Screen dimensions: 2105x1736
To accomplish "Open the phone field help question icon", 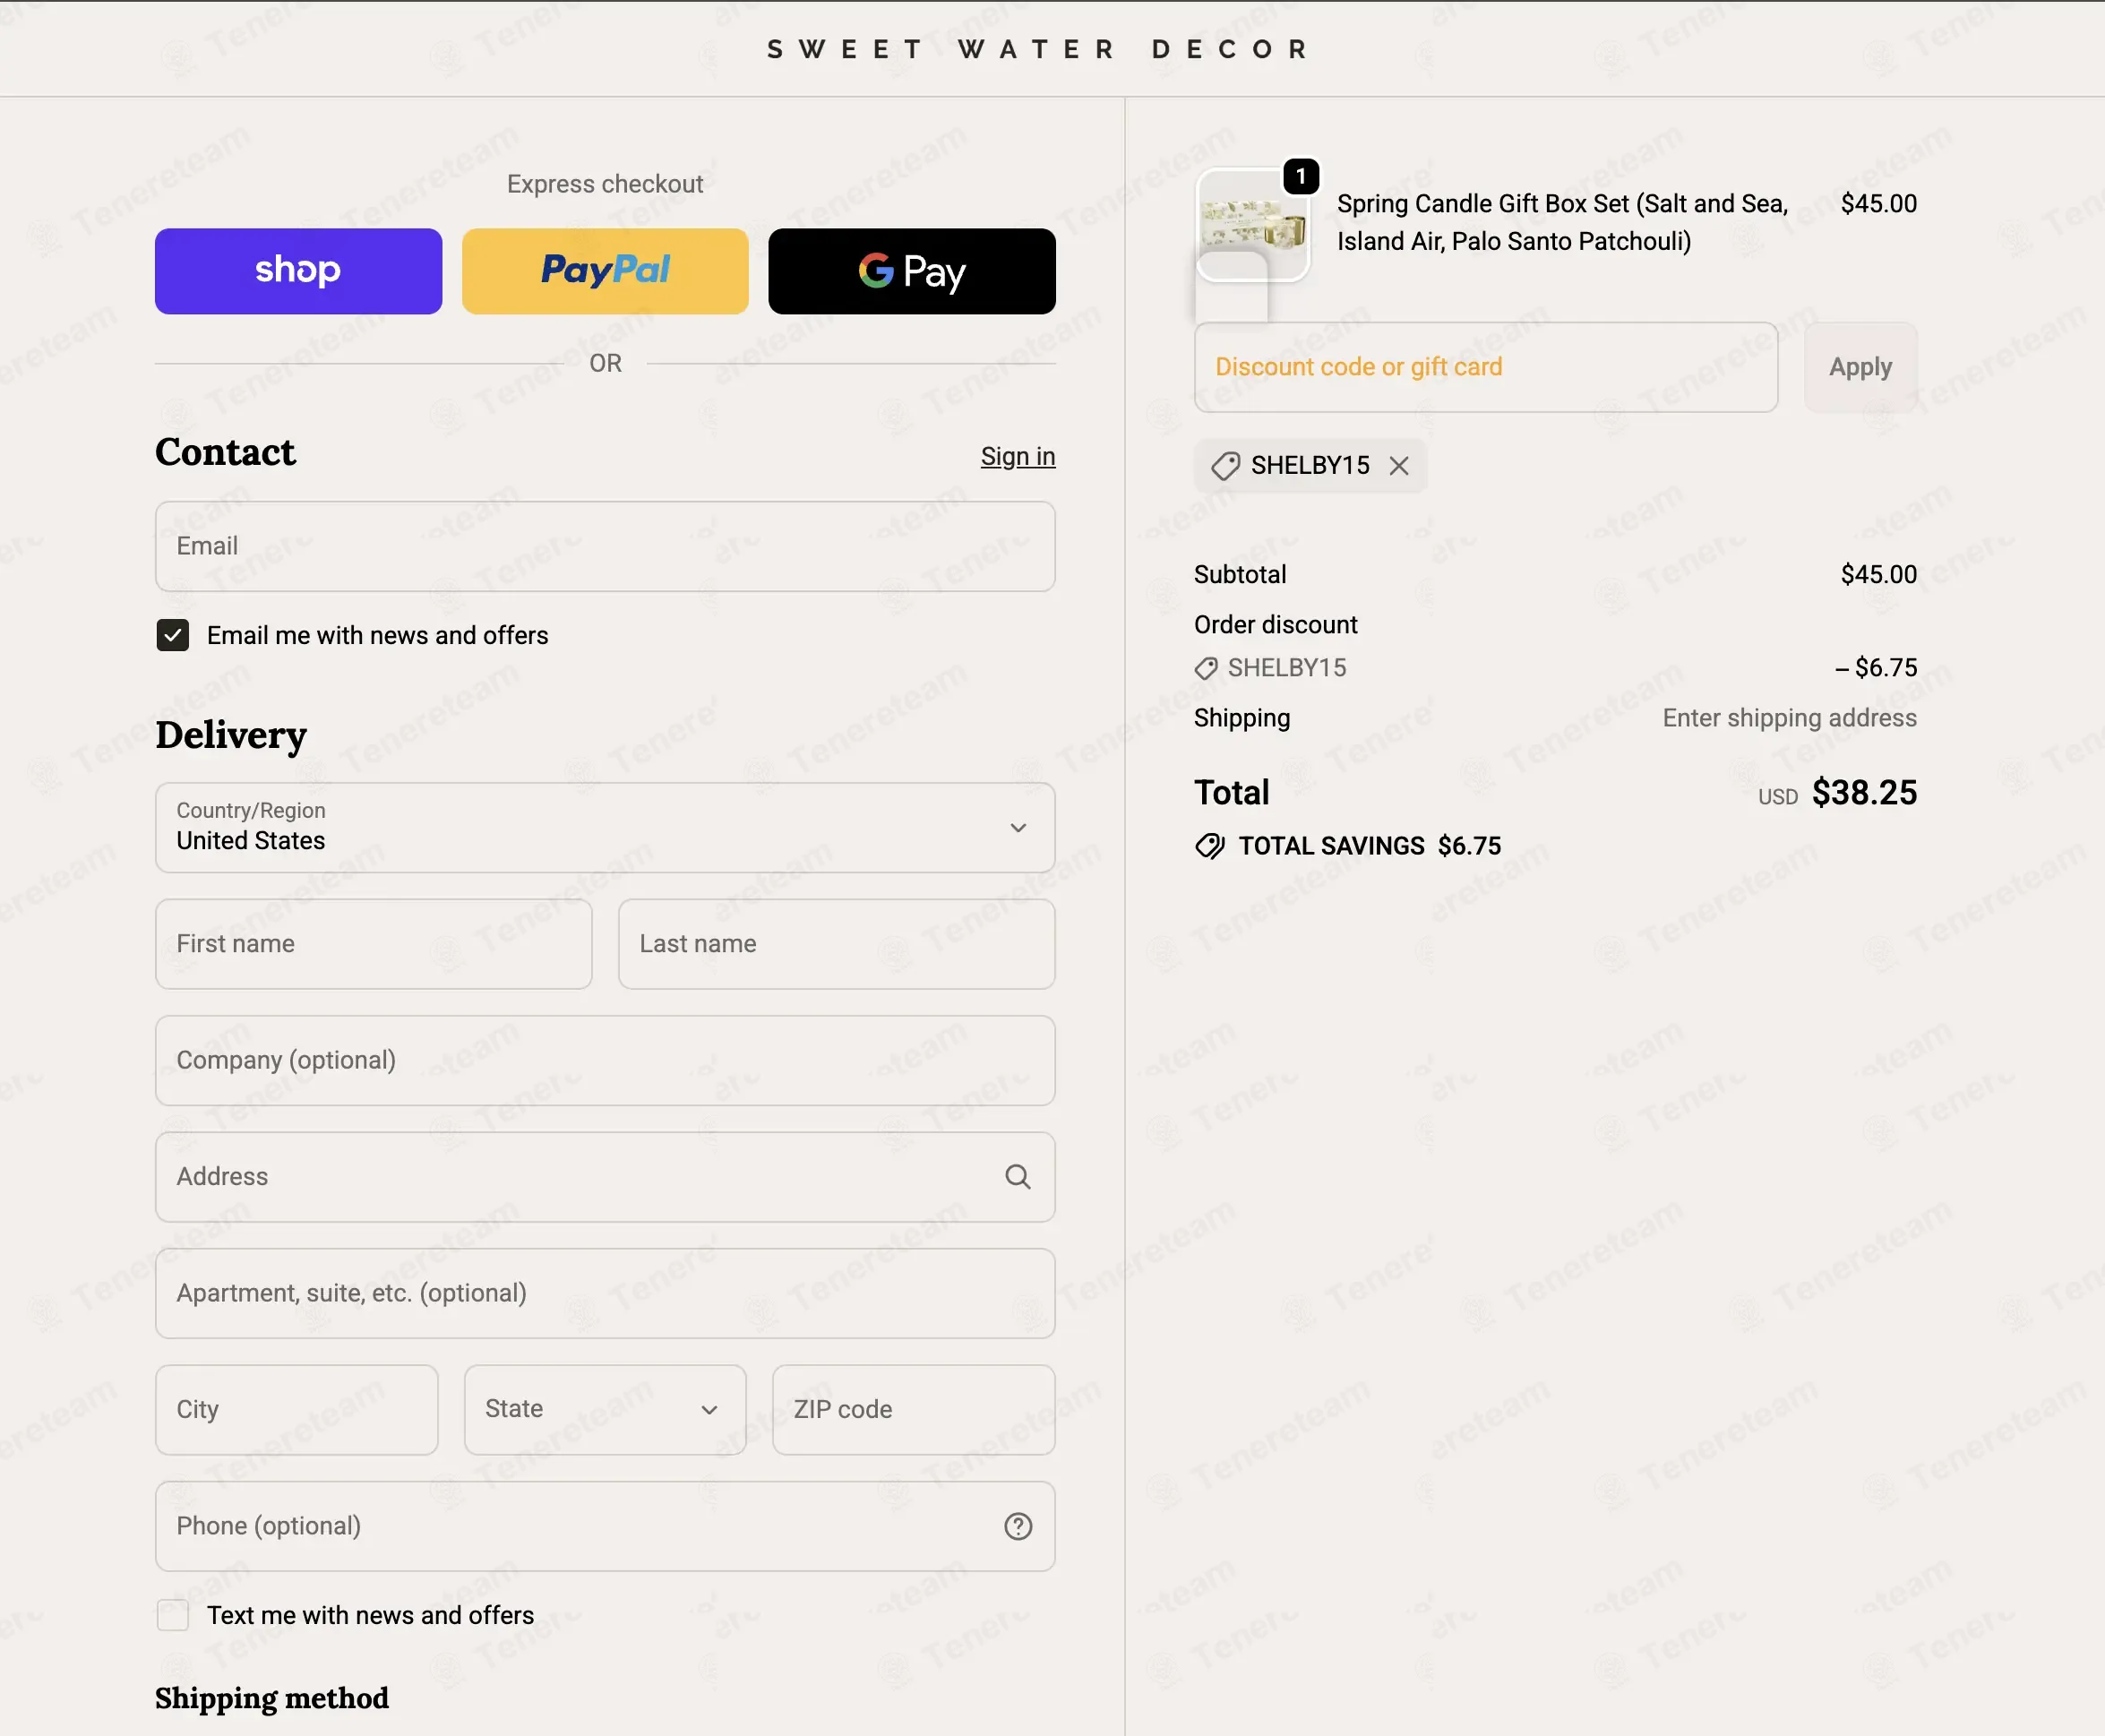I will [x=1017, y=1526].
